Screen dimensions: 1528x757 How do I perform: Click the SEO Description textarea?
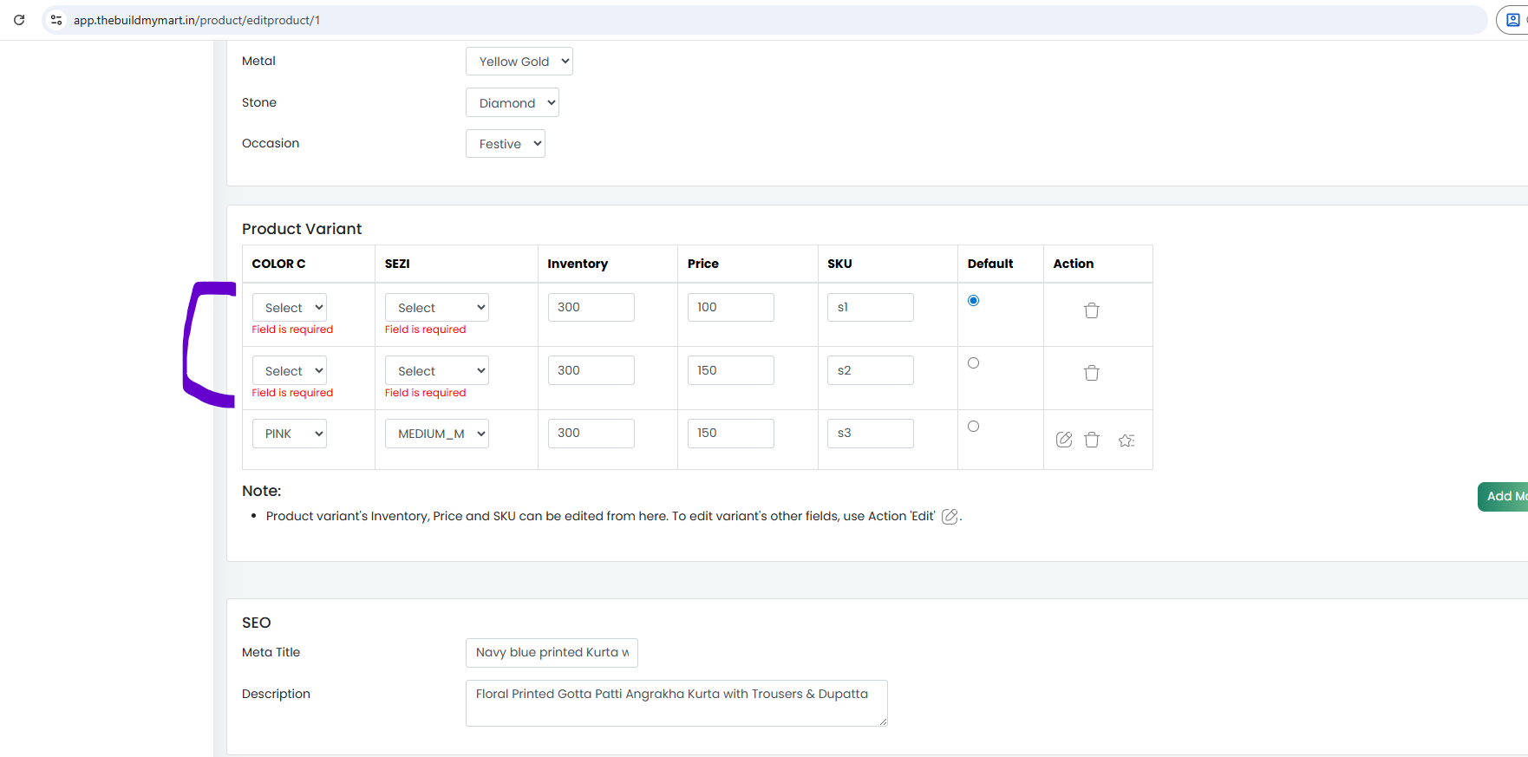point(676,703)
